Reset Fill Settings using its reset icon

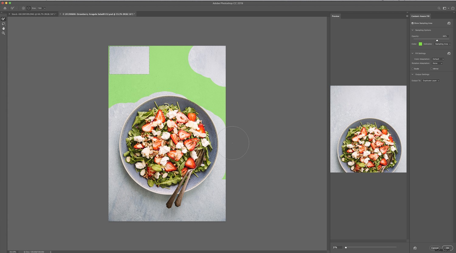(x=449, y=53)
